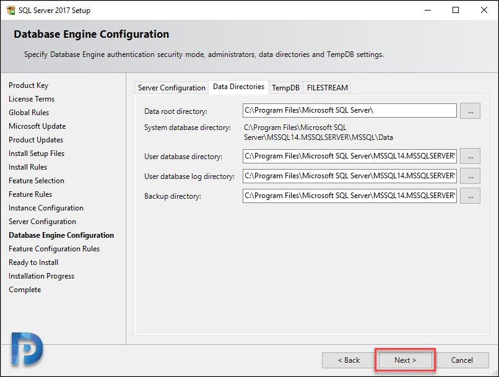
Task: Click the Back button
Action: [349, 360]
